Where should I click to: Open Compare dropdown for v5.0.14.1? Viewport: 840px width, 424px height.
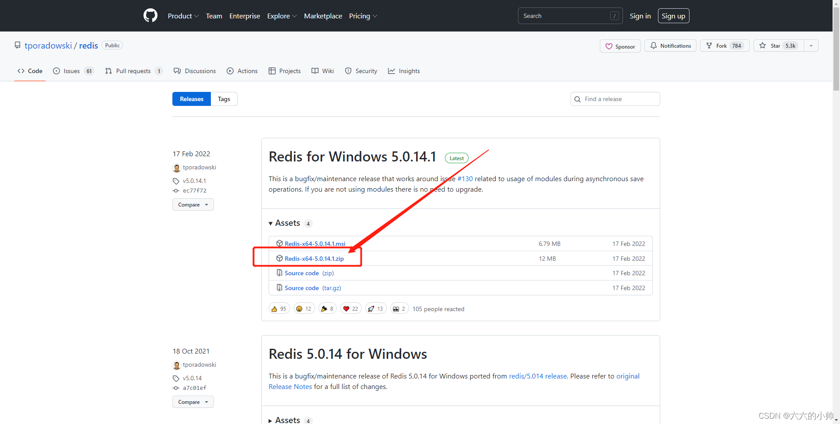[x=193, y=204]
